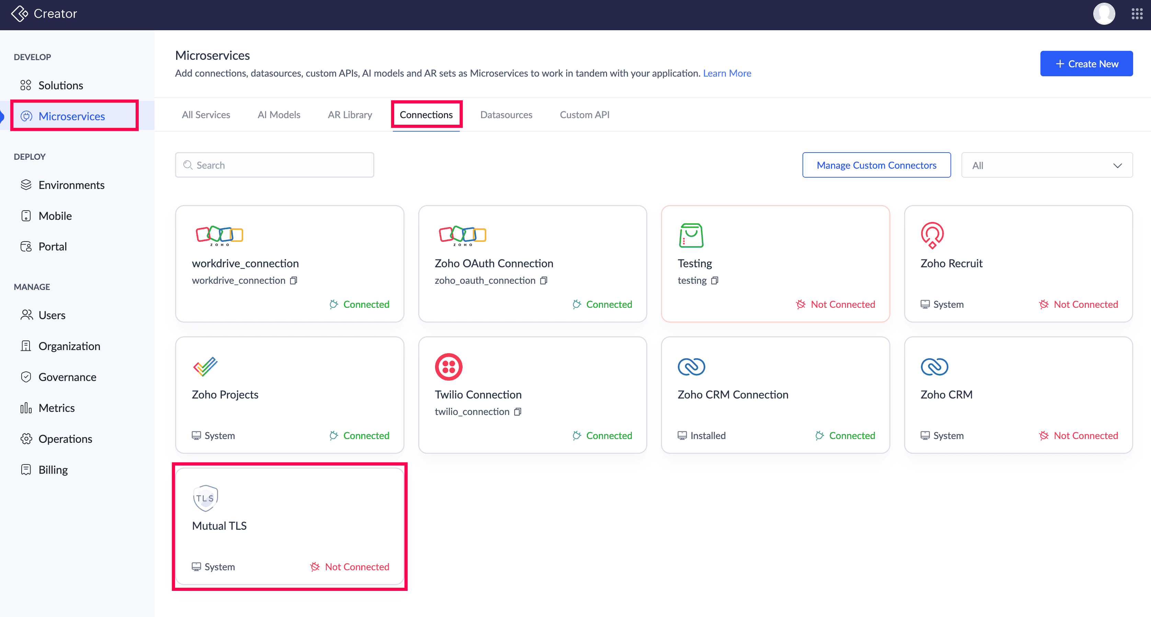Open the Zoho CRM Connection card title
1151x617 pixels.
(x=733, y=394)
